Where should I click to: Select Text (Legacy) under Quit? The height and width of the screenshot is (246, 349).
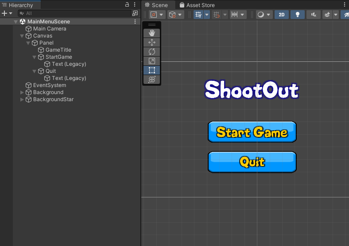[70, 78]
